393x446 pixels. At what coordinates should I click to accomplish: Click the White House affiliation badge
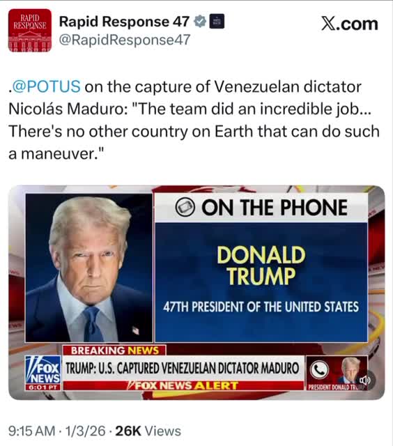(217, 22)
